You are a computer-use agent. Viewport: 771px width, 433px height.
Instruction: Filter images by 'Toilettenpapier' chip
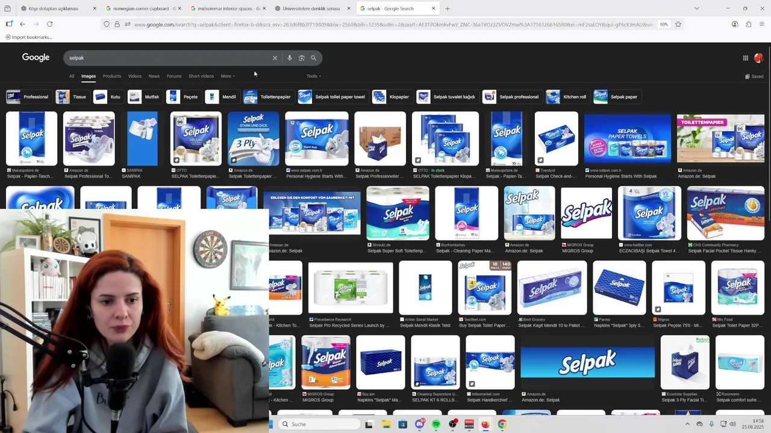pyautogui.click(x=268, y=97)
